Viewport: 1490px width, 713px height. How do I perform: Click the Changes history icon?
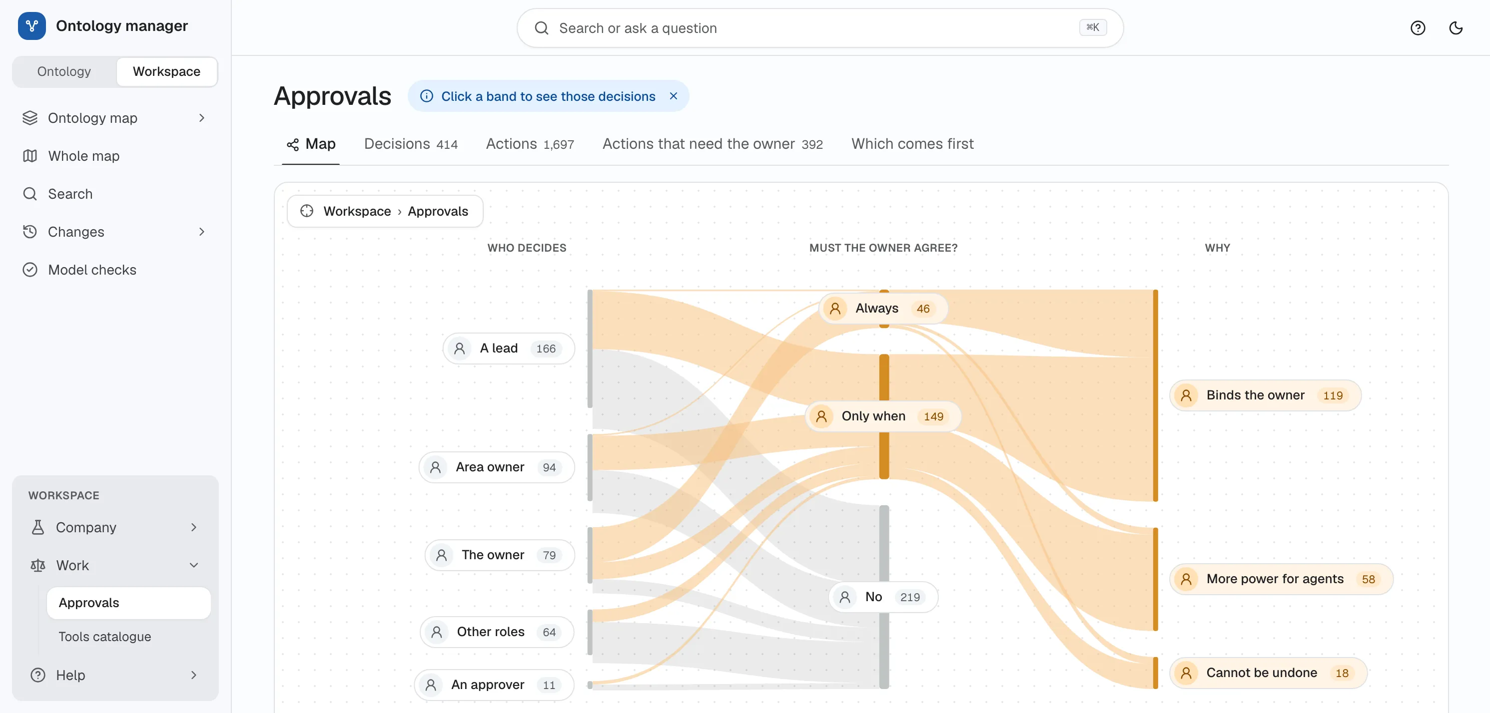[x=30, y=232]
